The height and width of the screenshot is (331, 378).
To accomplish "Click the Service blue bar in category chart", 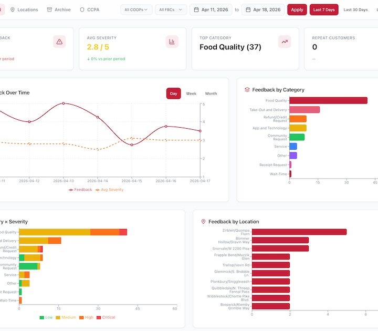I will coord(293,146).
